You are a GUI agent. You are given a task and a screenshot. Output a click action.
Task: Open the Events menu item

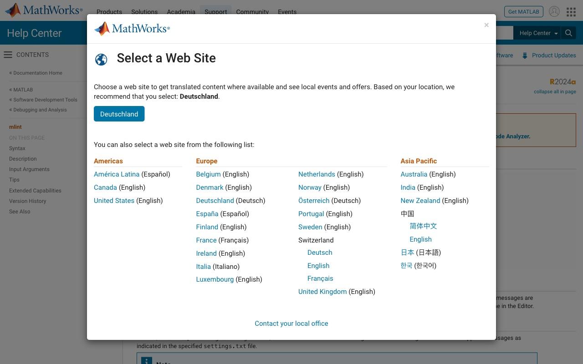(x=287, y=12)
